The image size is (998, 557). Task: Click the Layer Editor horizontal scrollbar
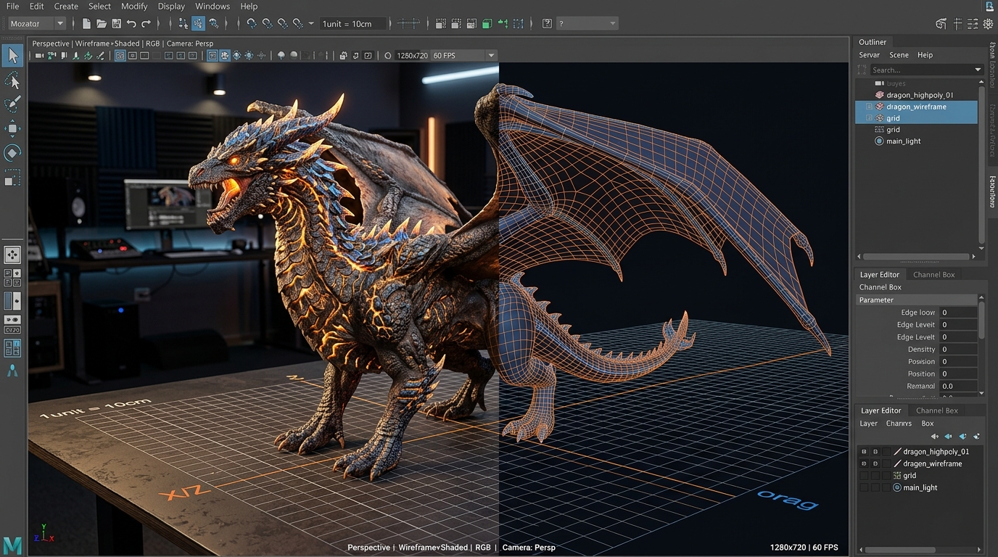(x=900, y=550)
